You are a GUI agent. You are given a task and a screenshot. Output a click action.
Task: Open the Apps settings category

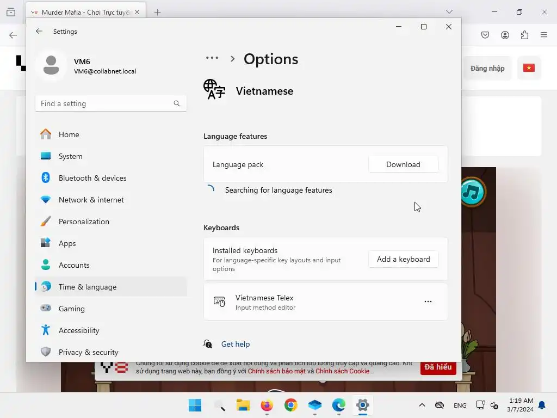click(x=111, y=243)
